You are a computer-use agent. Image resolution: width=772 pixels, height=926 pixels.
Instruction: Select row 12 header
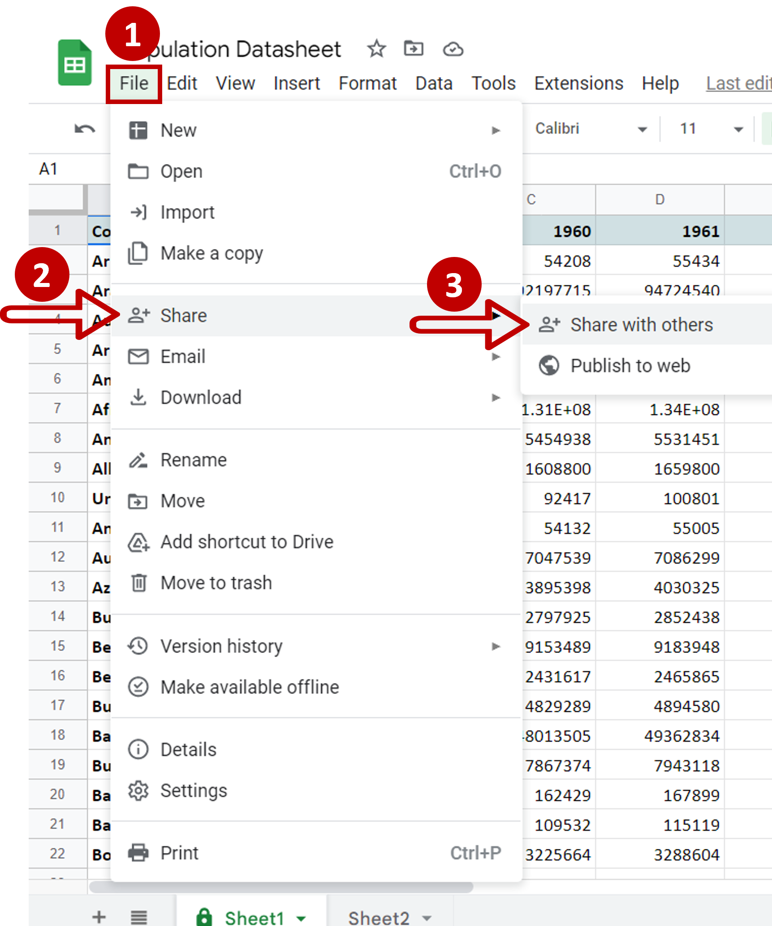click(58, 557)
